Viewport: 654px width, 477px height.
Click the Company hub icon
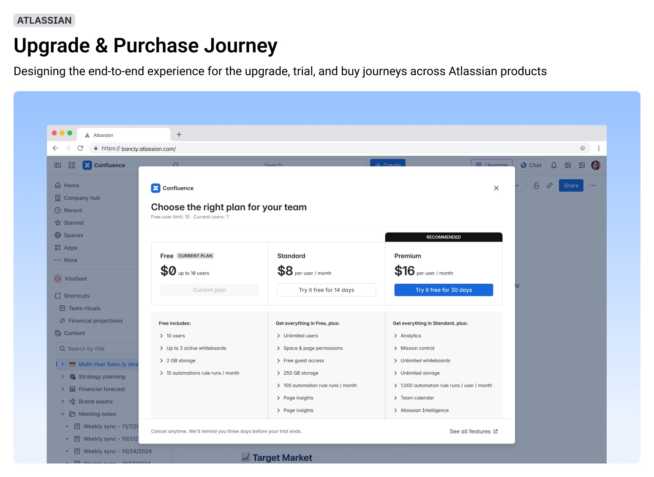point(58,198)
